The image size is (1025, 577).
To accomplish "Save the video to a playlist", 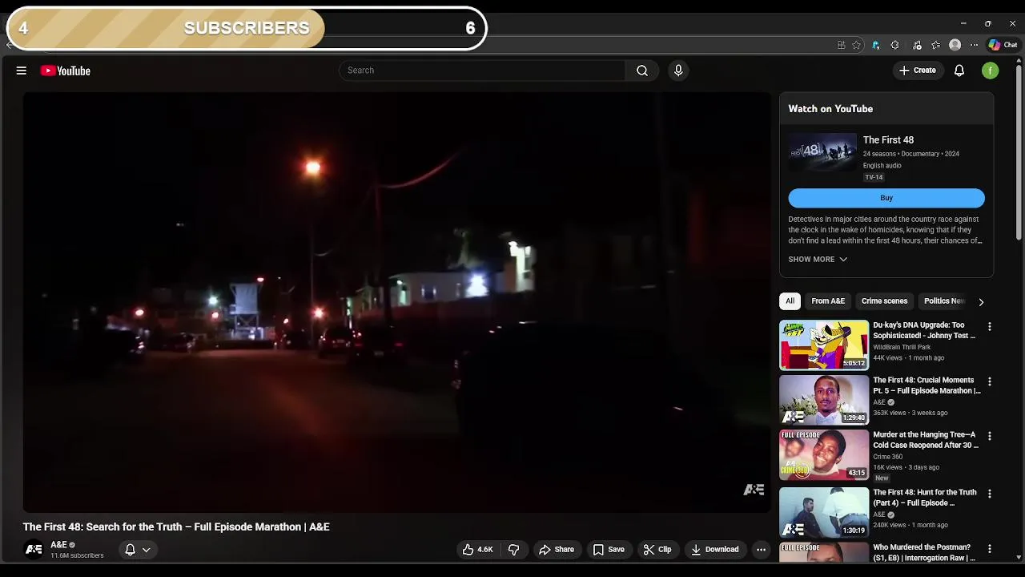I will click(x=609, y=550).
